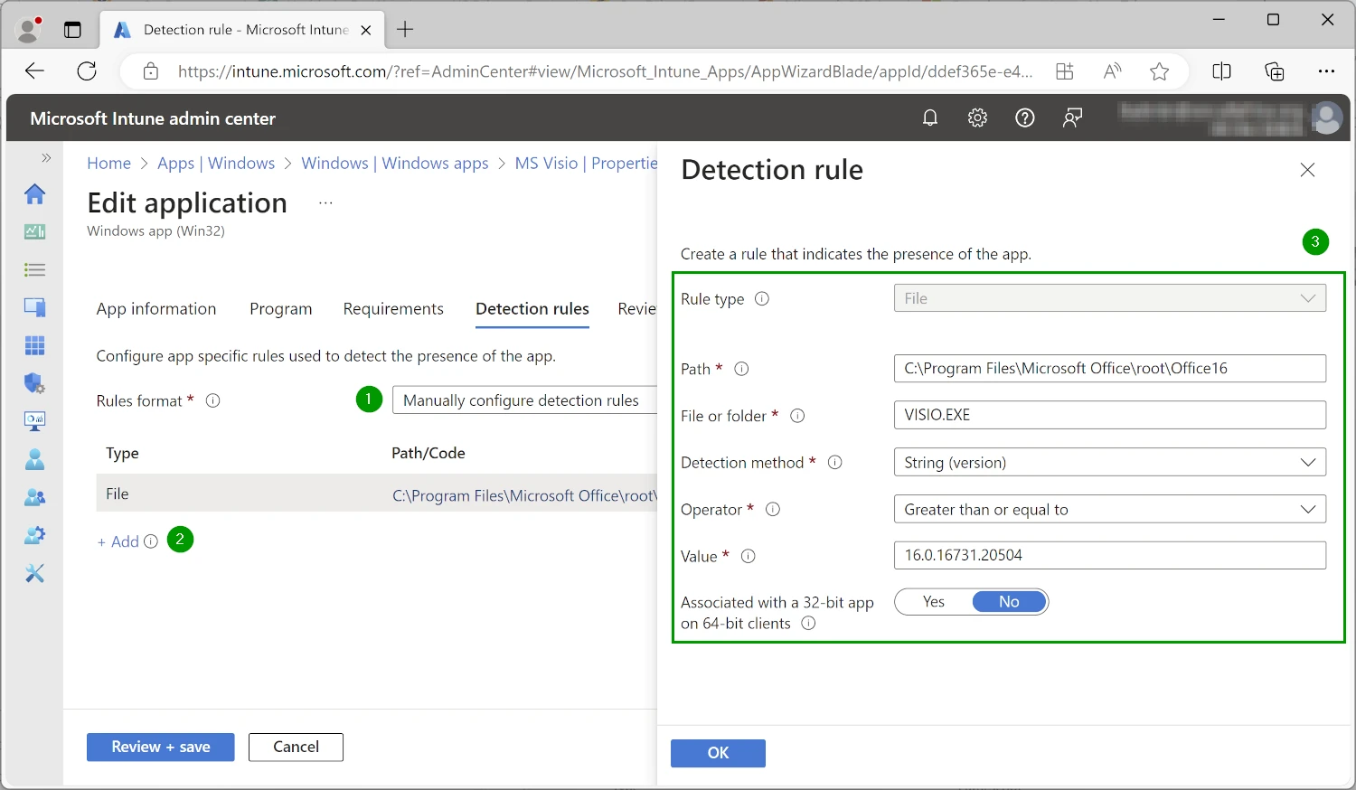Open All services list icon
The width and height of the screenshot is (1356, 790).
click(x=34, y=269)
